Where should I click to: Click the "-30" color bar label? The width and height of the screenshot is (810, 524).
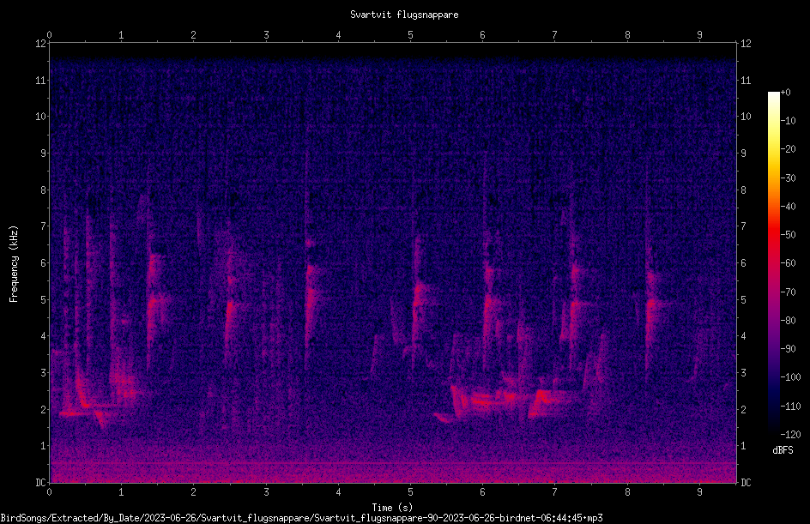coord(788,178)
